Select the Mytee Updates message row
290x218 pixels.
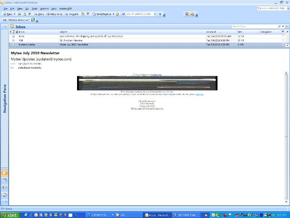coord(147,45)
